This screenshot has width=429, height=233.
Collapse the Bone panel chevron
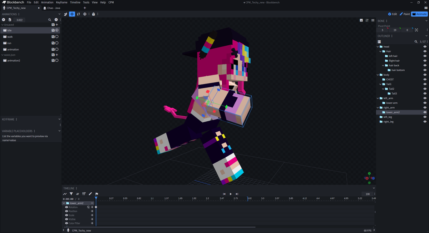click(x=426, y=21)
